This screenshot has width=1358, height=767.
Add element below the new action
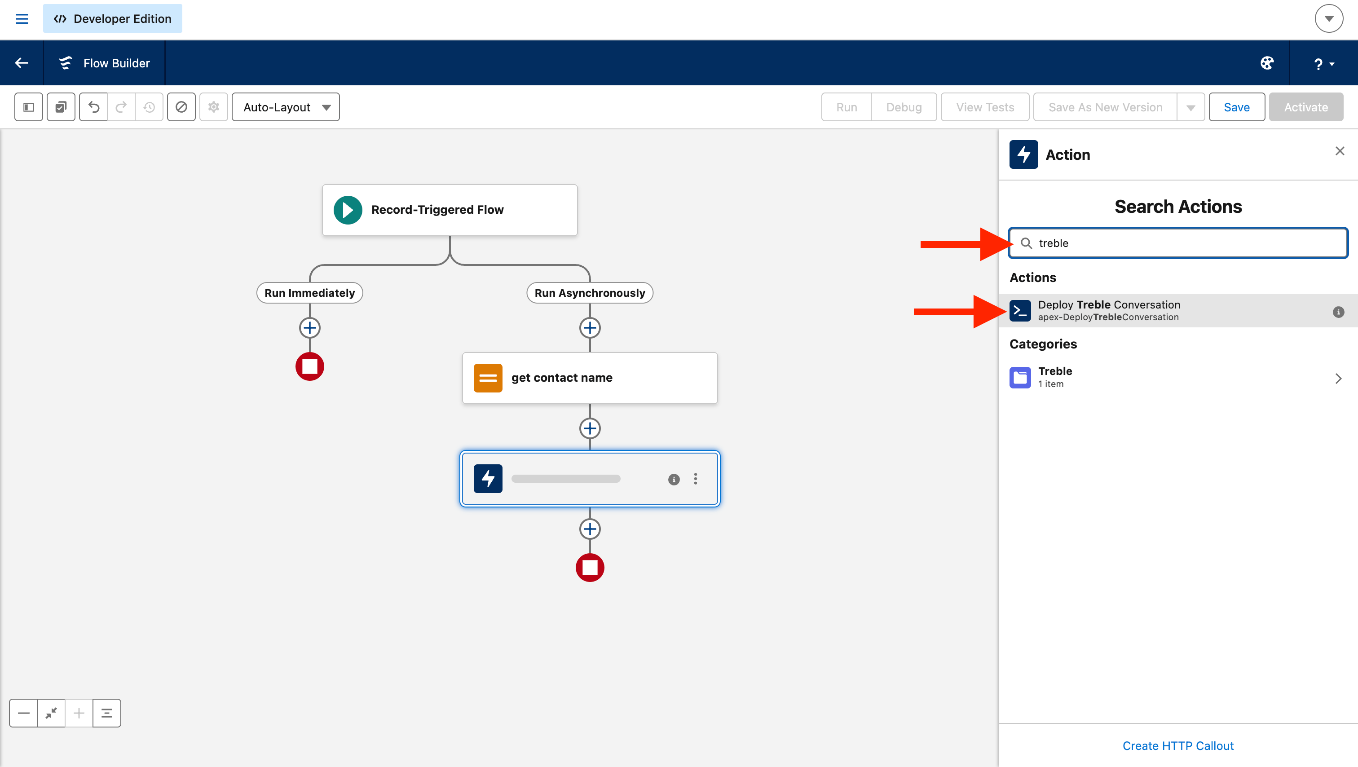[589, 529]
